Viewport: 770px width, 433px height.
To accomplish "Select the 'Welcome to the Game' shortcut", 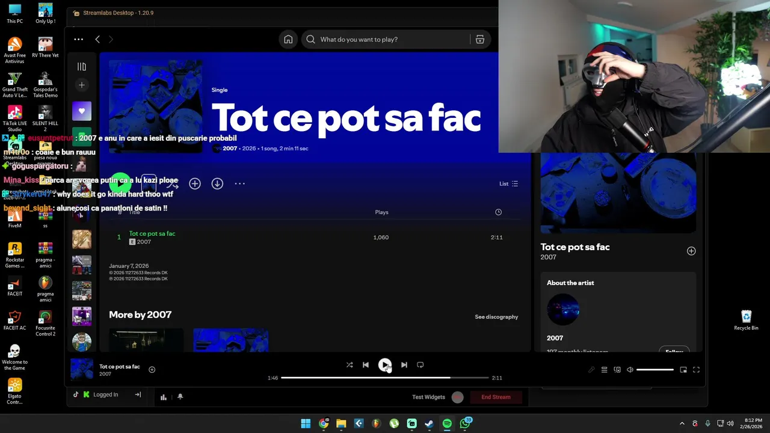I will coord(15,358).
